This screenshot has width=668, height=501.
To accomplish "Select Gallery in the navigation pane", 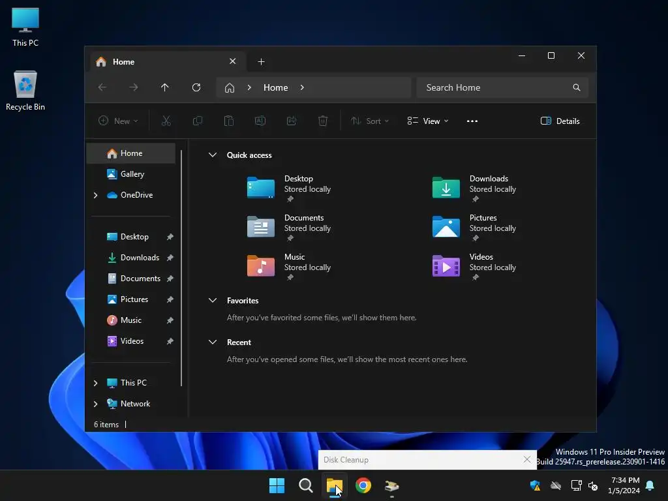I will (130, 174).
